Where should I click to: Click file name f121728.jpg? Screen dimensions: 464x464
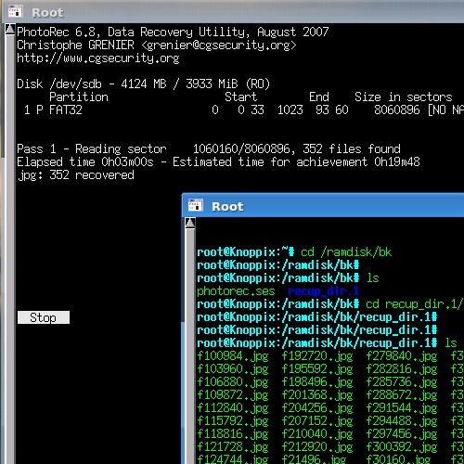click(233, 447)
